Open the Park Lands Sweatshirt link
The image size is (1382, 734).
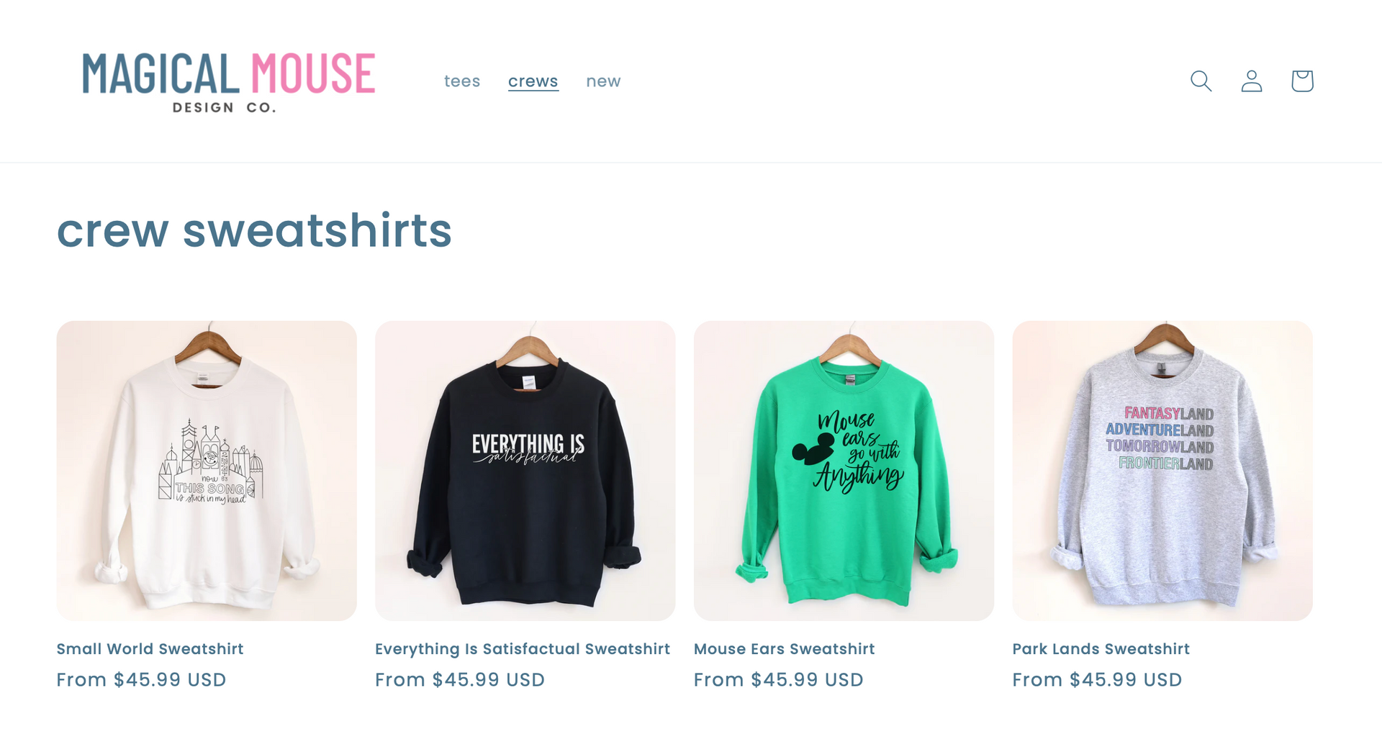(1101, 649)
